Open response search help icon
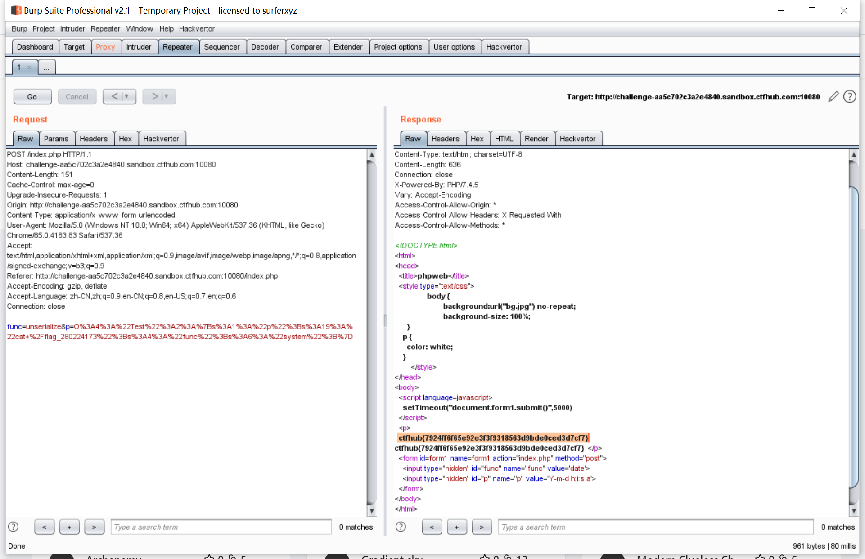This screenshot has height=559, width=865. click(401, 527)
